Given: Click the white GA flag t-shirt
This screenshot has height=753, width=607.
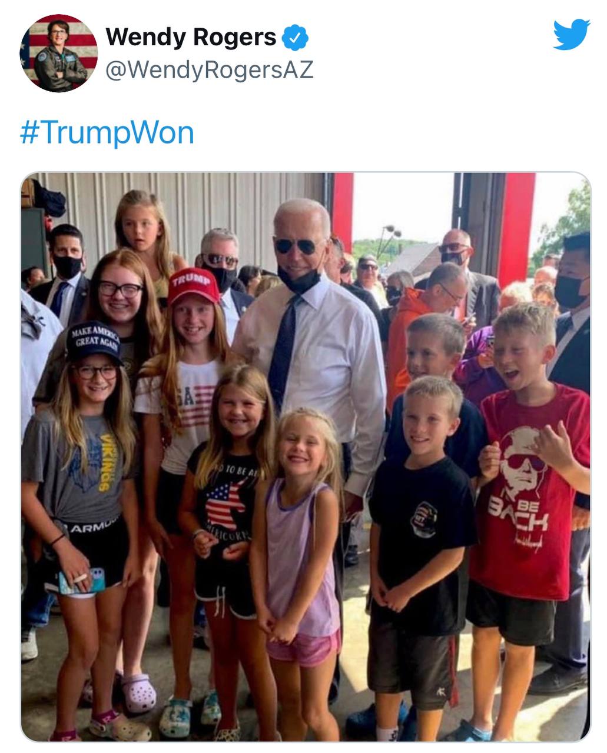Looking at the screenshot, I should click(180, 412).
